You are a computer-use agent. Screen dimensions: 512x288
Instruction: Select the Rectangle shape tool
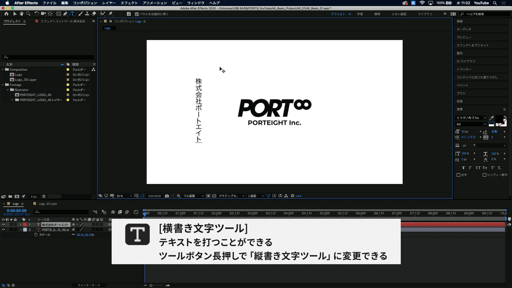[58, 14]
